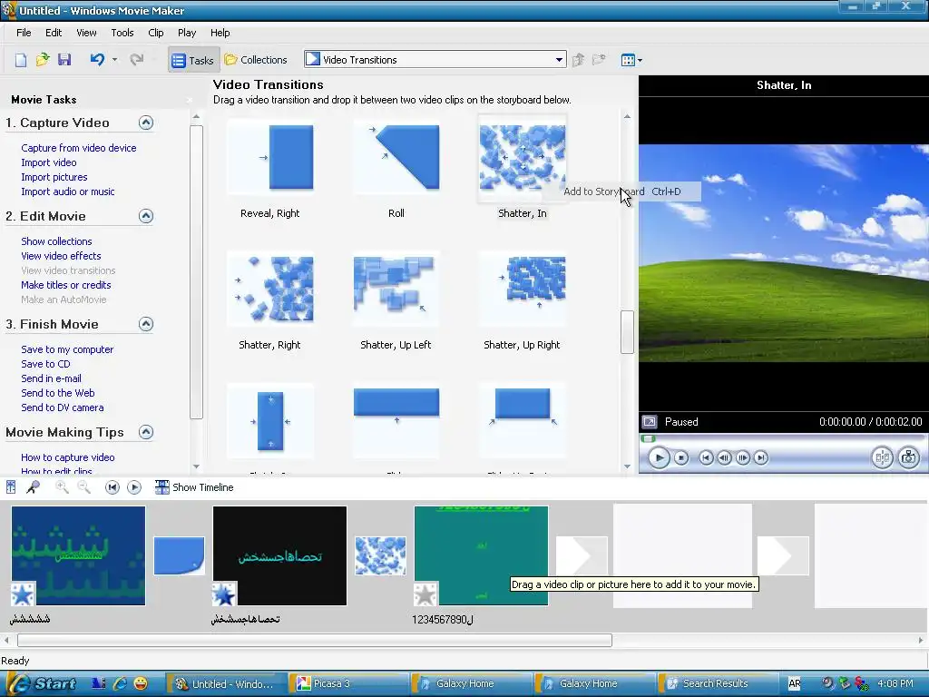Screen dimensions: 929x697
Task: Click the Up One Level icon
Action: tap(579, 59)
